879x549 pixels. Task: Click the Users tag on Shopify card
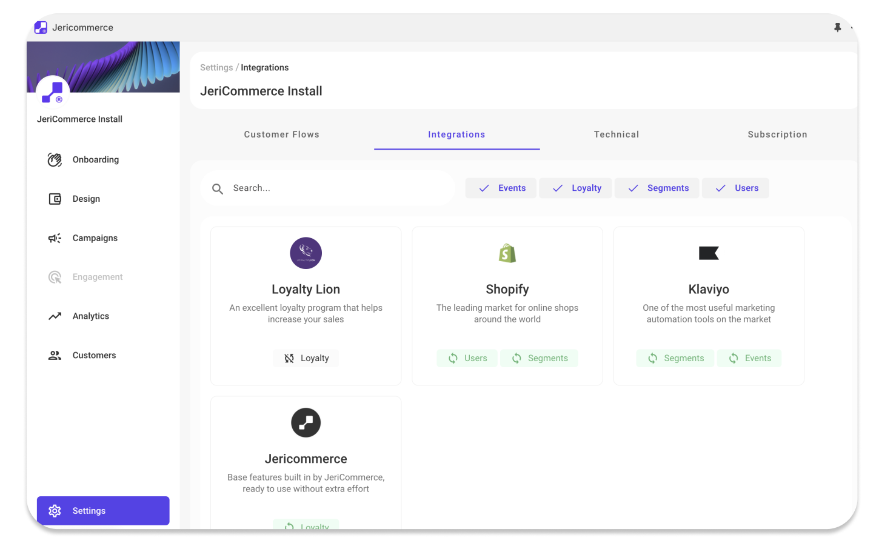click(467, 358)
